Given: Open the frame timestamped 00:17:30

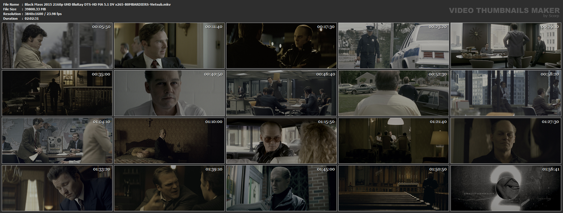Looking at the screenshot, I should pos(281,46).
